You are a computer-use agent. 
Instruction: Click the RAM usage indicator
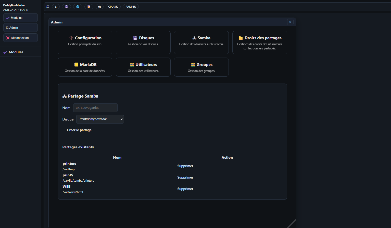pos(131,7)
